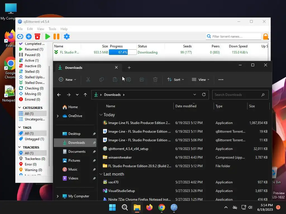Open the View menu in qBittorrent
Image resolution: width=286 pixels, height=214 pixels.
[40, 29]
